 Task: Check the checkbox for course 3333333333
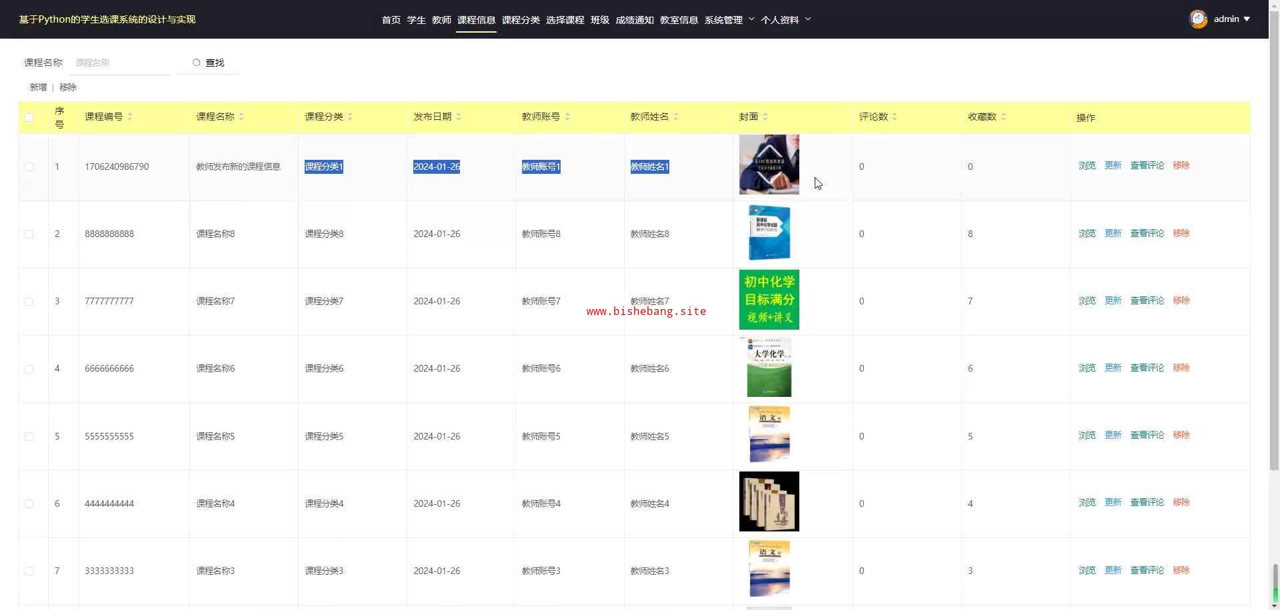click(29, 571)
